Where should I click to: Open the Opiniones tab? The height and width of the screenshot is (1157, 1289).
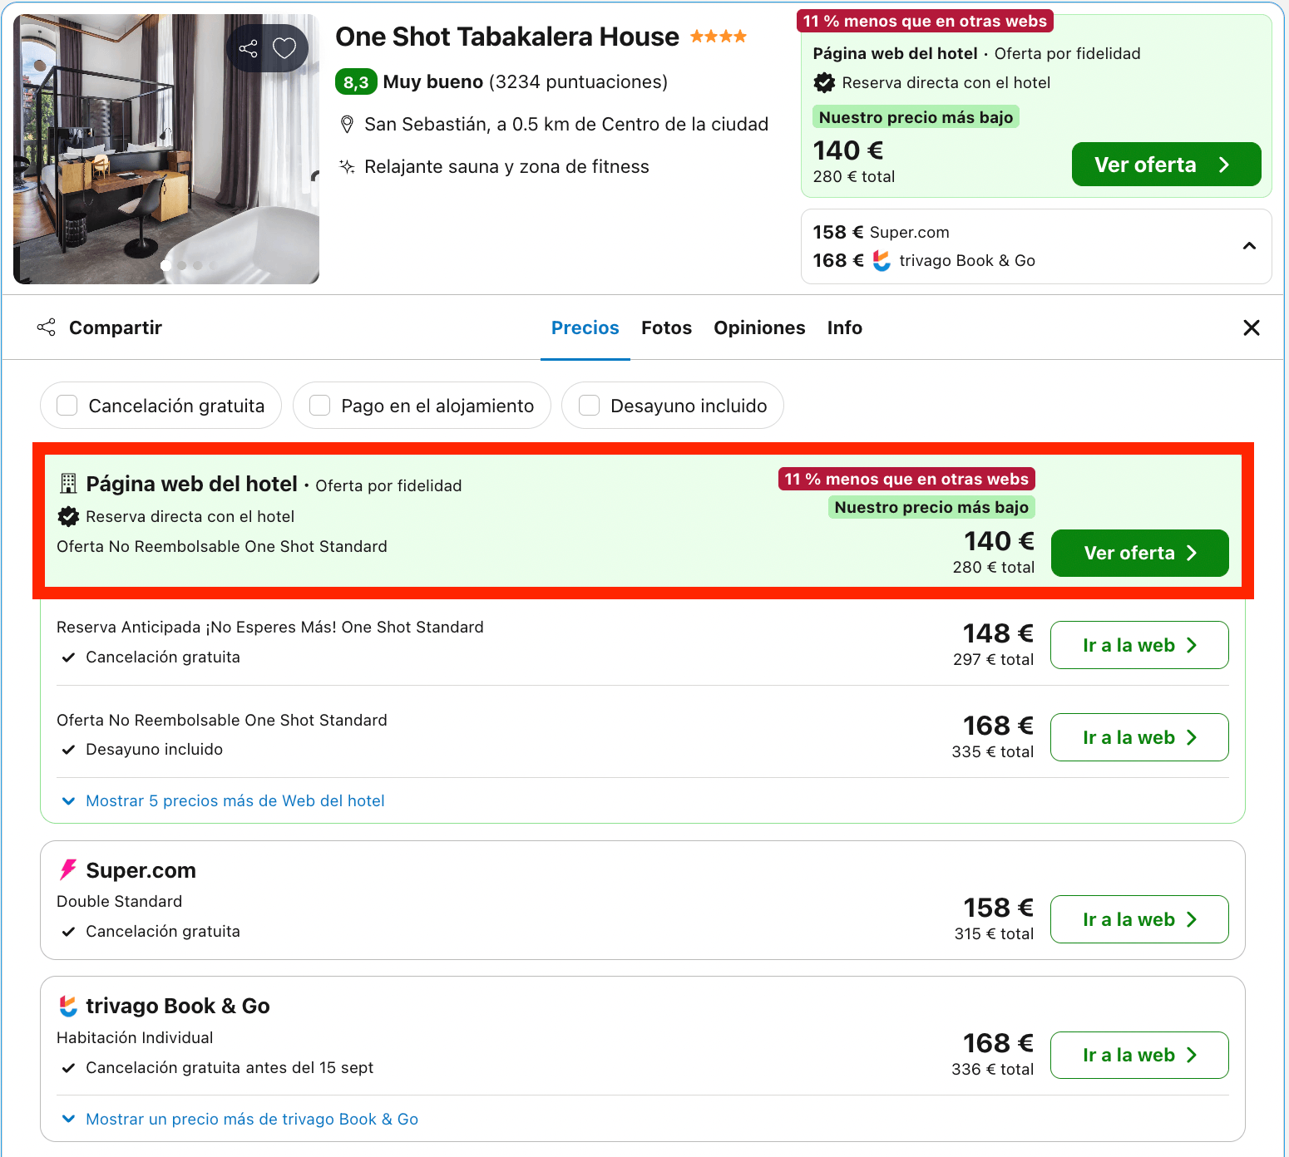(759, 327)
